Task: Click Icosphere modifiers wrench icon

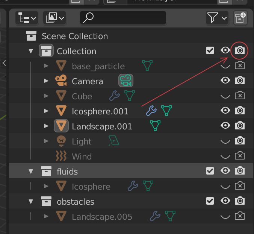Action: (x=133, y=186)
